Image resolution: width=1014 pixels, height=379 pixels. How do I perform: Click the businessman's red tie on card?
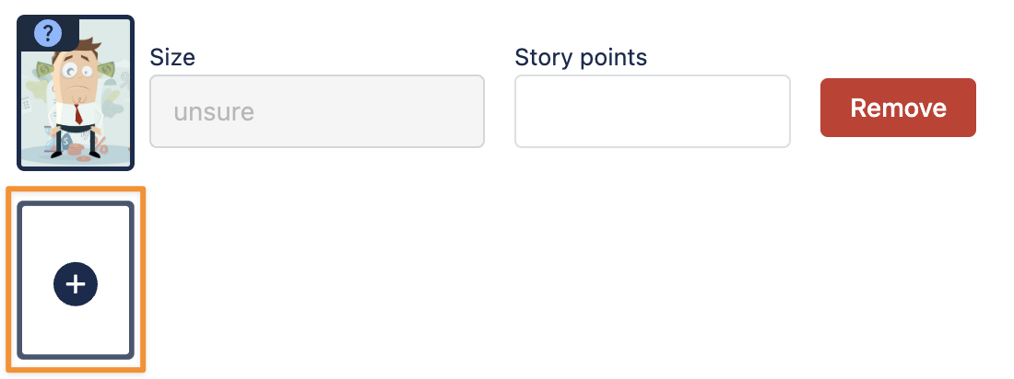tap(78, 114)
